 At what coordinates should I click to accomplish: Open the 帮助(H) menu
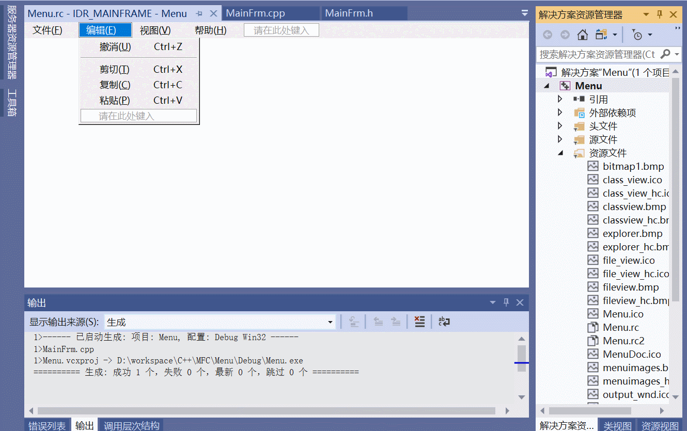[x=210, y=30]
